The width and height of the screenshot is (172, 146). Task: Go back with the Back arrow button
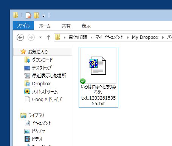click(20, 37)
